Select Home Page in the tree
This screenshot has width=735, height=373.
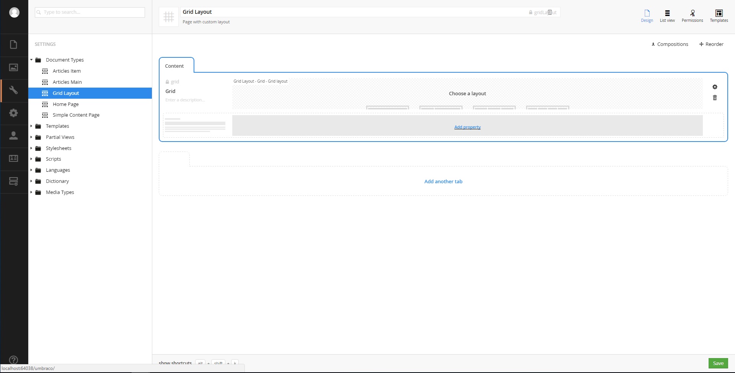point(66,104)
